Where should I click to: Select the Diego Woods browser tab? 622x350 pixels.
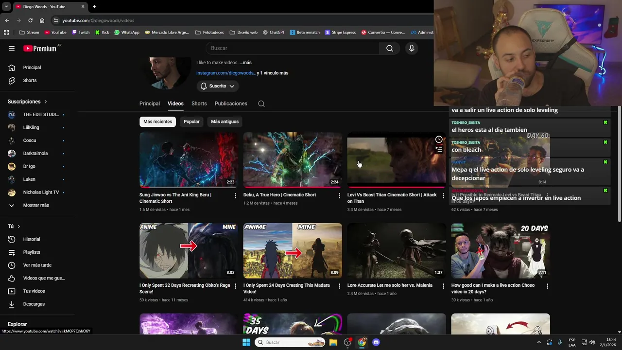[50, 7]
